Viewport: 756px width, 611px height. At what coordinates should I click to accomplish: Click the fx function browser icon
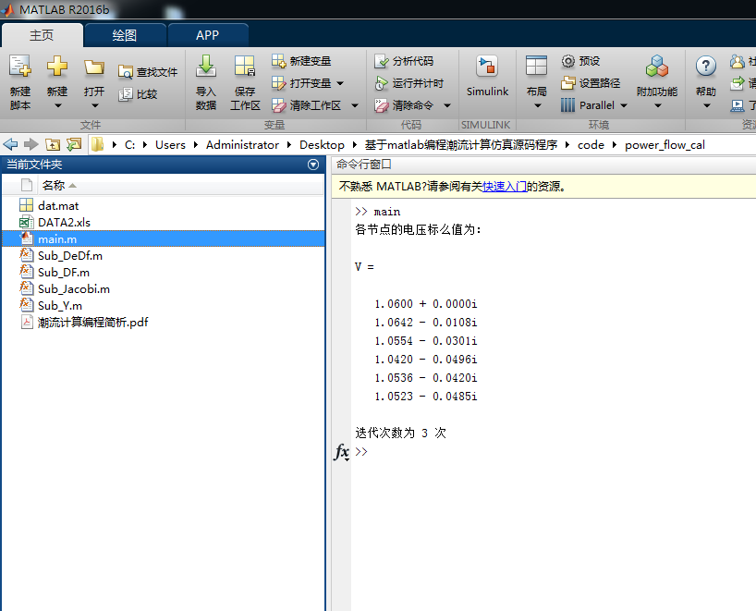341,452
